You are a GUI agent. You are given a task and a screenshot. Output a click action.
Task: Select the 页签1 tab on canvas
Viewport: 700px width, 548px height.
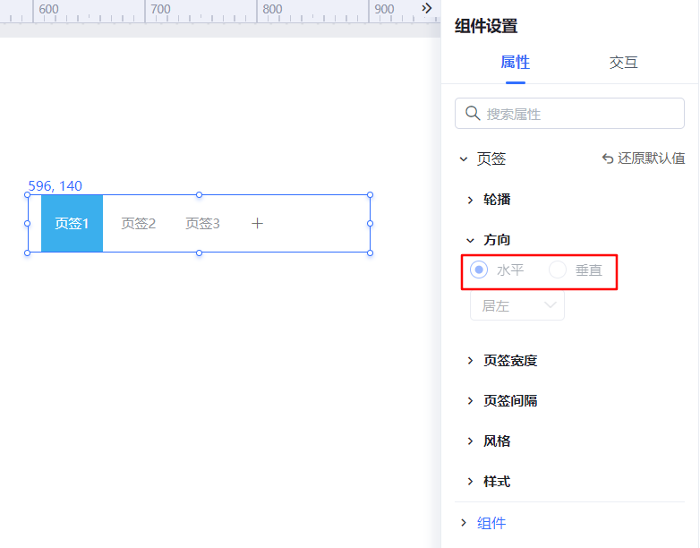(72, 223)
